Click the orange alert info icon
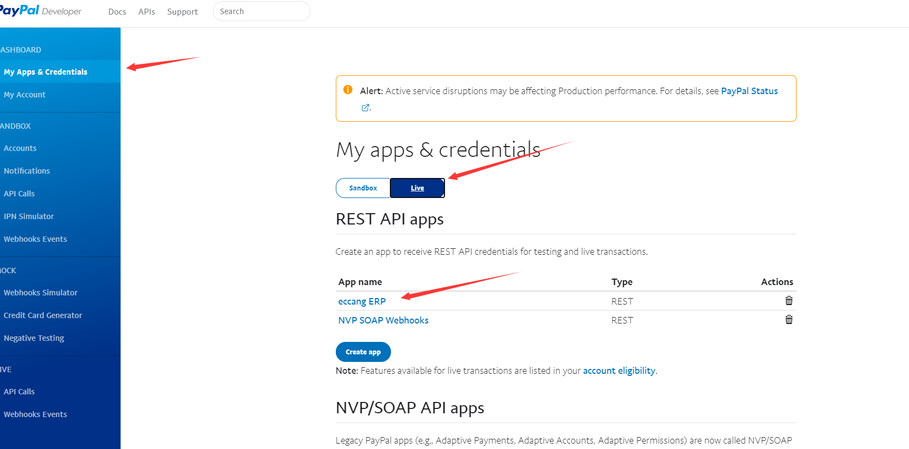Viewport: 909px width, 449px height. click(x=348, y=90)
